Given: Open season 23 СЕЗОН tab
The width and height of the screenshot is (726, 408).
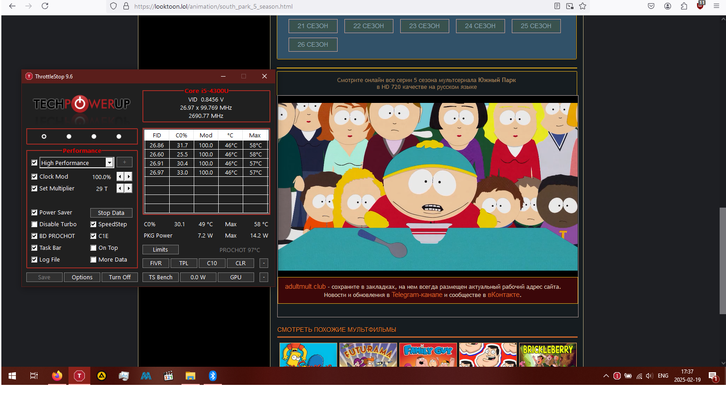Looking at the screenshot, I should tap(425, 26).
